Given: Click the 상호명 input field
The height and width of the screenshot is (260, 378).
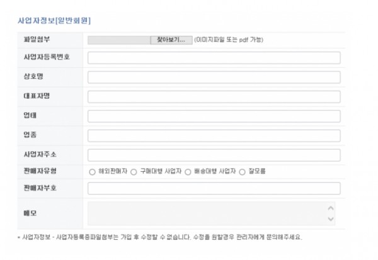Looking at the screenshot, I should 214,77.
